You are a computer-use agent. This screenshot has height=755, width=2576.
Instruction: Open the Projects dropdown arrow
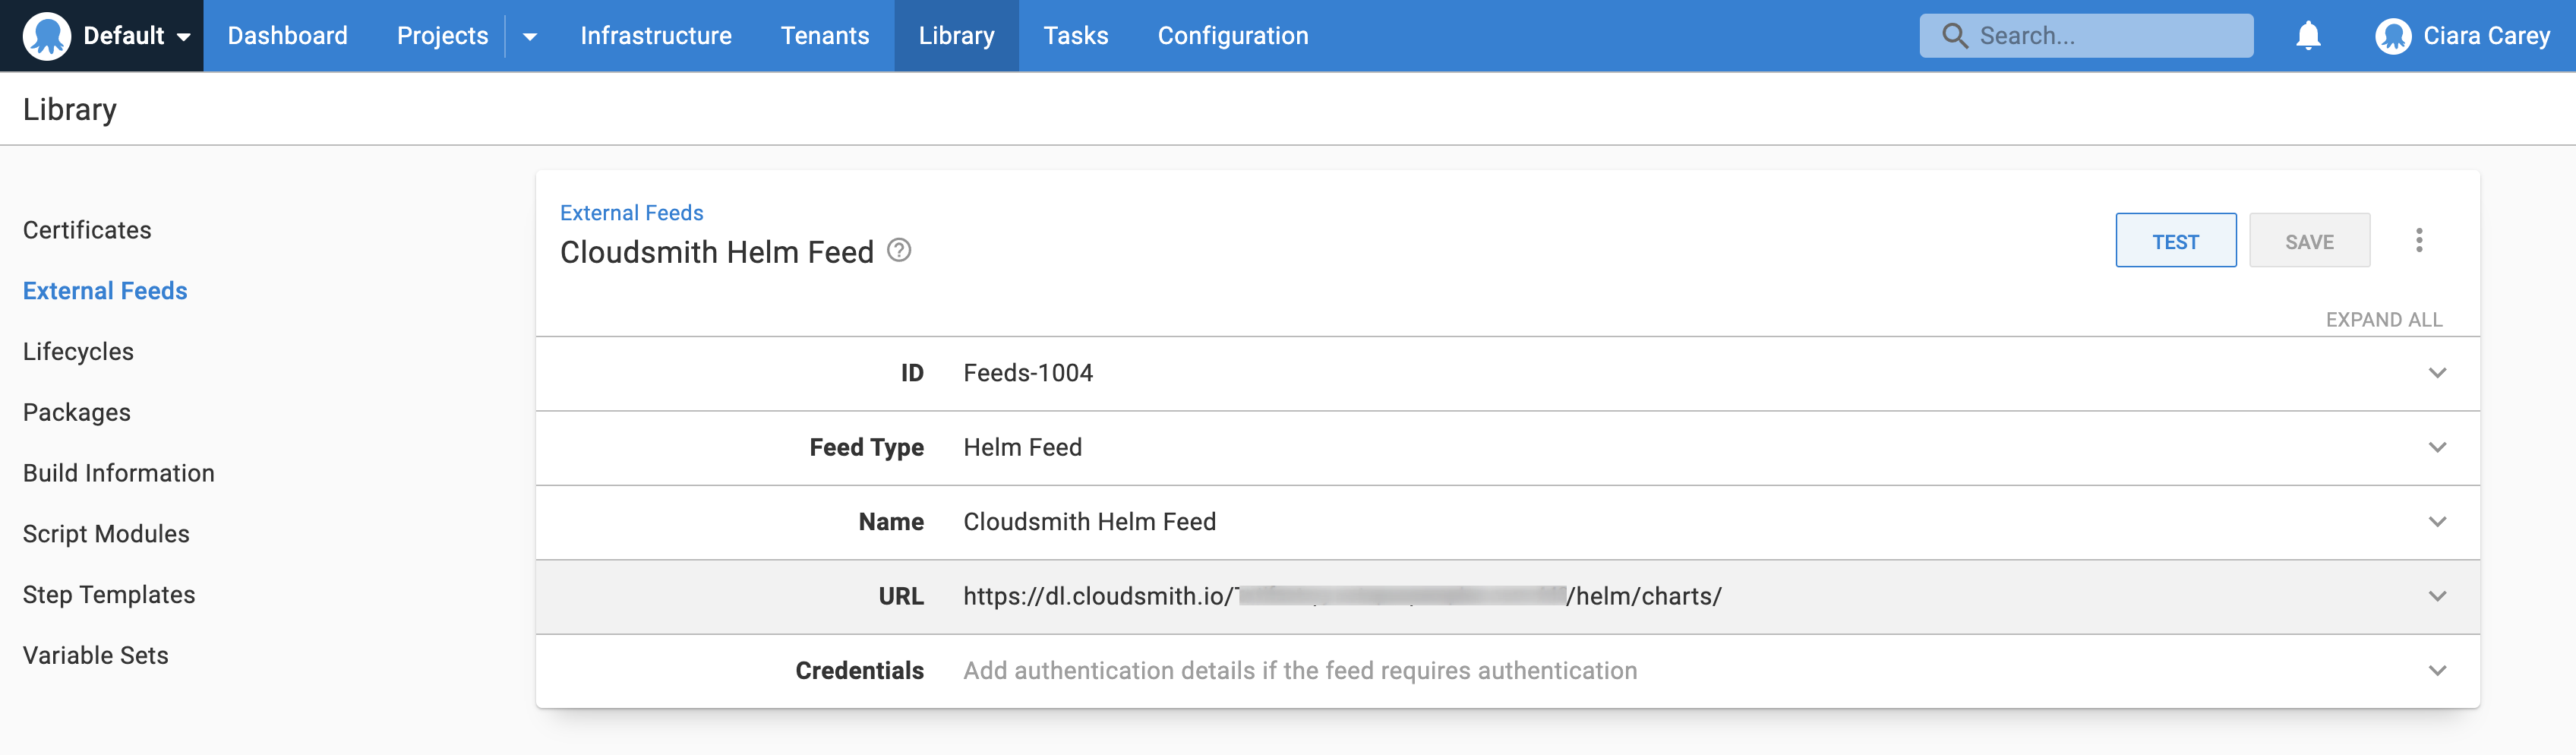pos(530,37)
